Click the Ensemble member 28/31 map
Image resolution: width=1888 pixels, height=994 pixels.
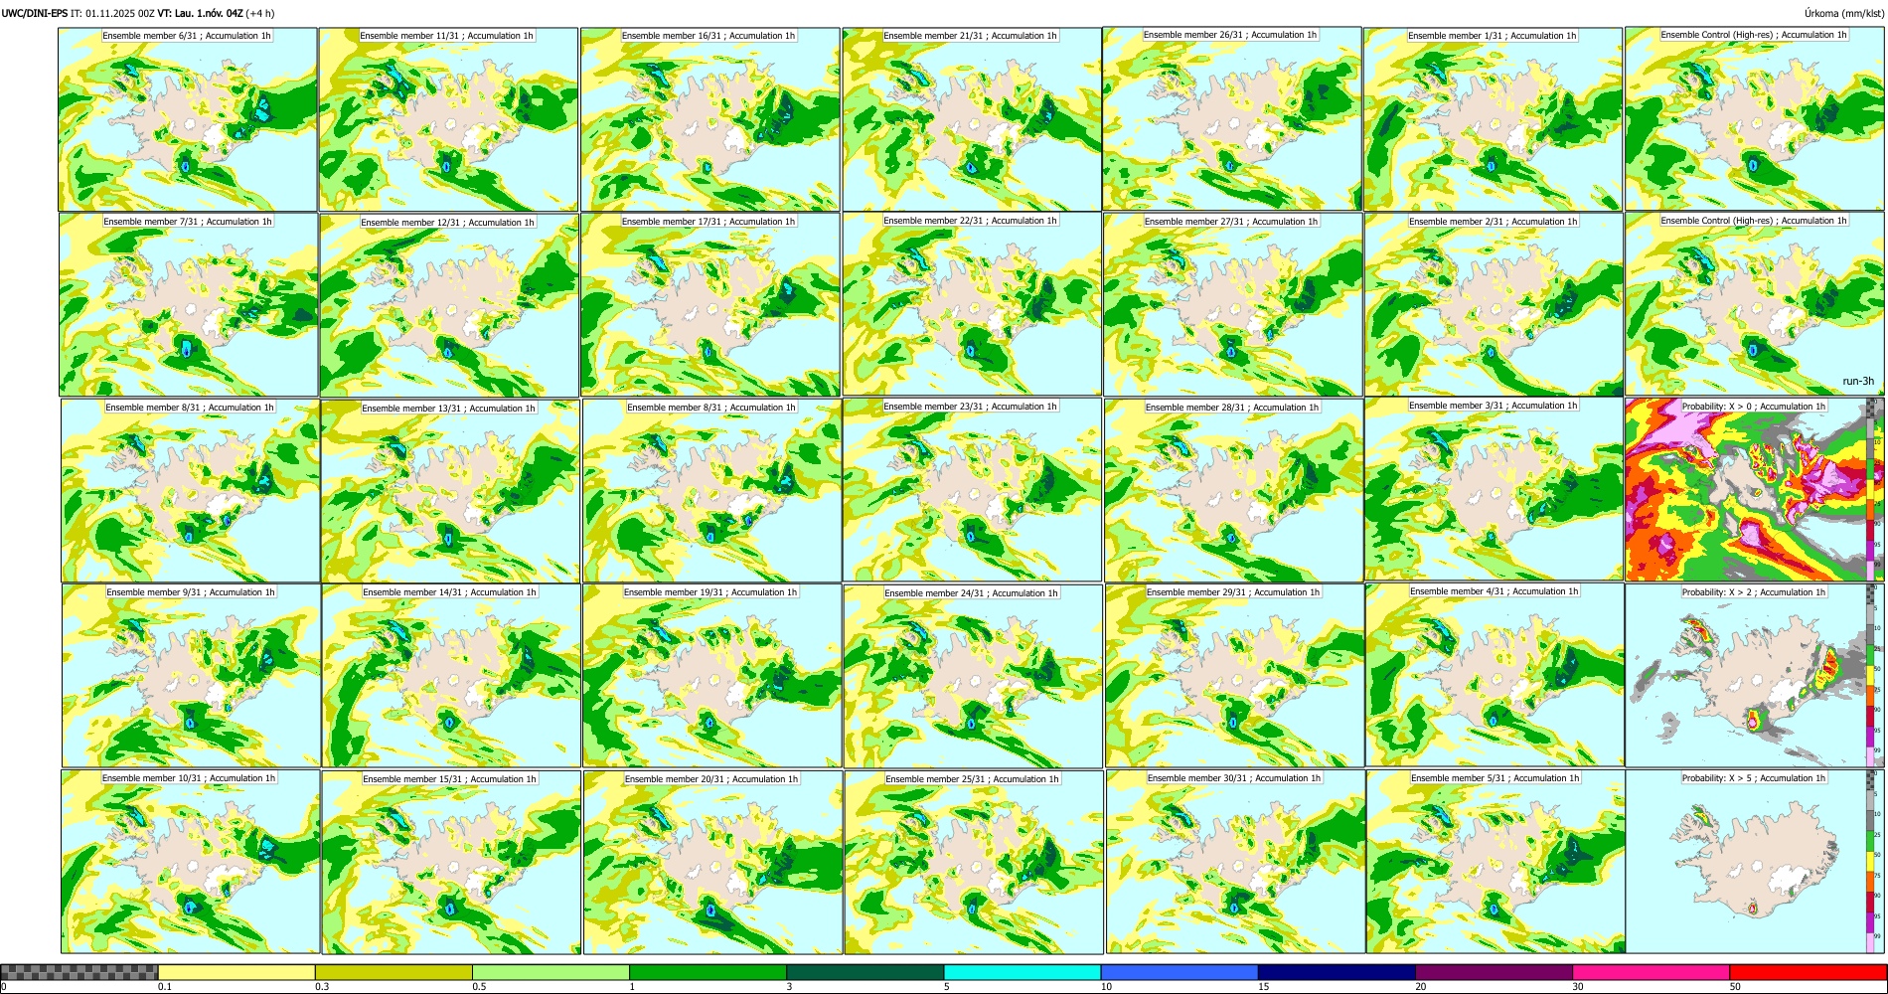point(1233,489)
